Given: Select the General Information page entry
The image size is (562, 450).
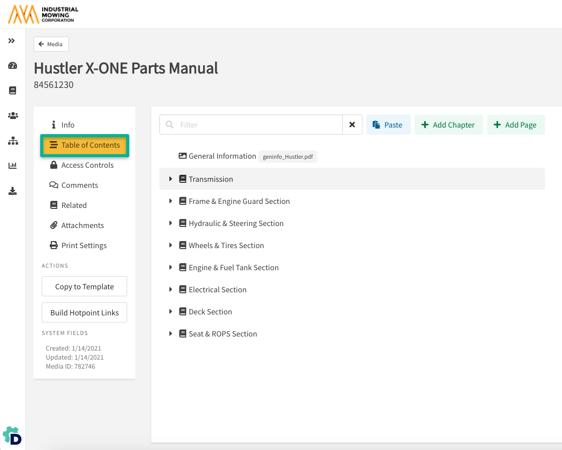Looking at the screenshot, I should pos(222,156).
